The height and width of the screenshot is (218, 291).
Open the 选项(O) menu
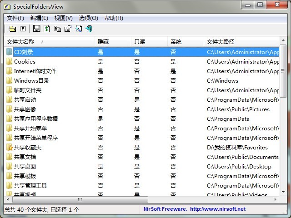(88, 18)
